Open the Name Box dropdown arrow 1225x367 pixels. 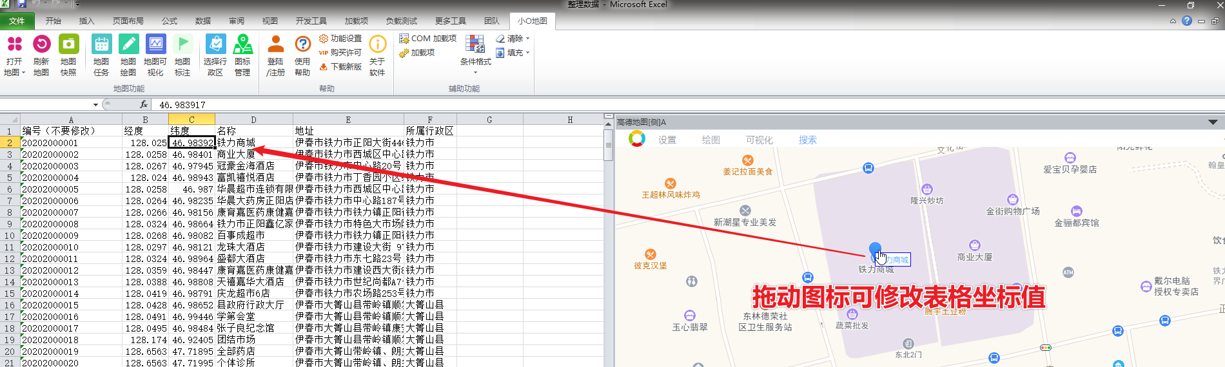click(x=95, y=104)
